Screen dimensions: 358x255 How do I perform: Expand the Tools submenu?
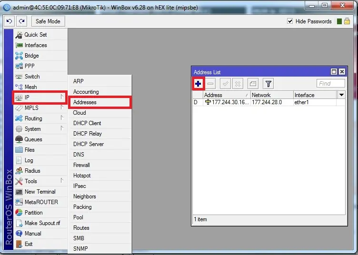(x=40, y=181)
